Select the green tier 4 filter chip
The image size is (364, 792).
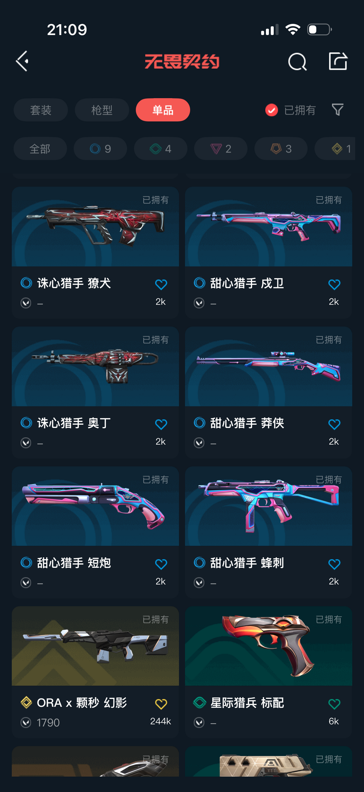[161, 148]
